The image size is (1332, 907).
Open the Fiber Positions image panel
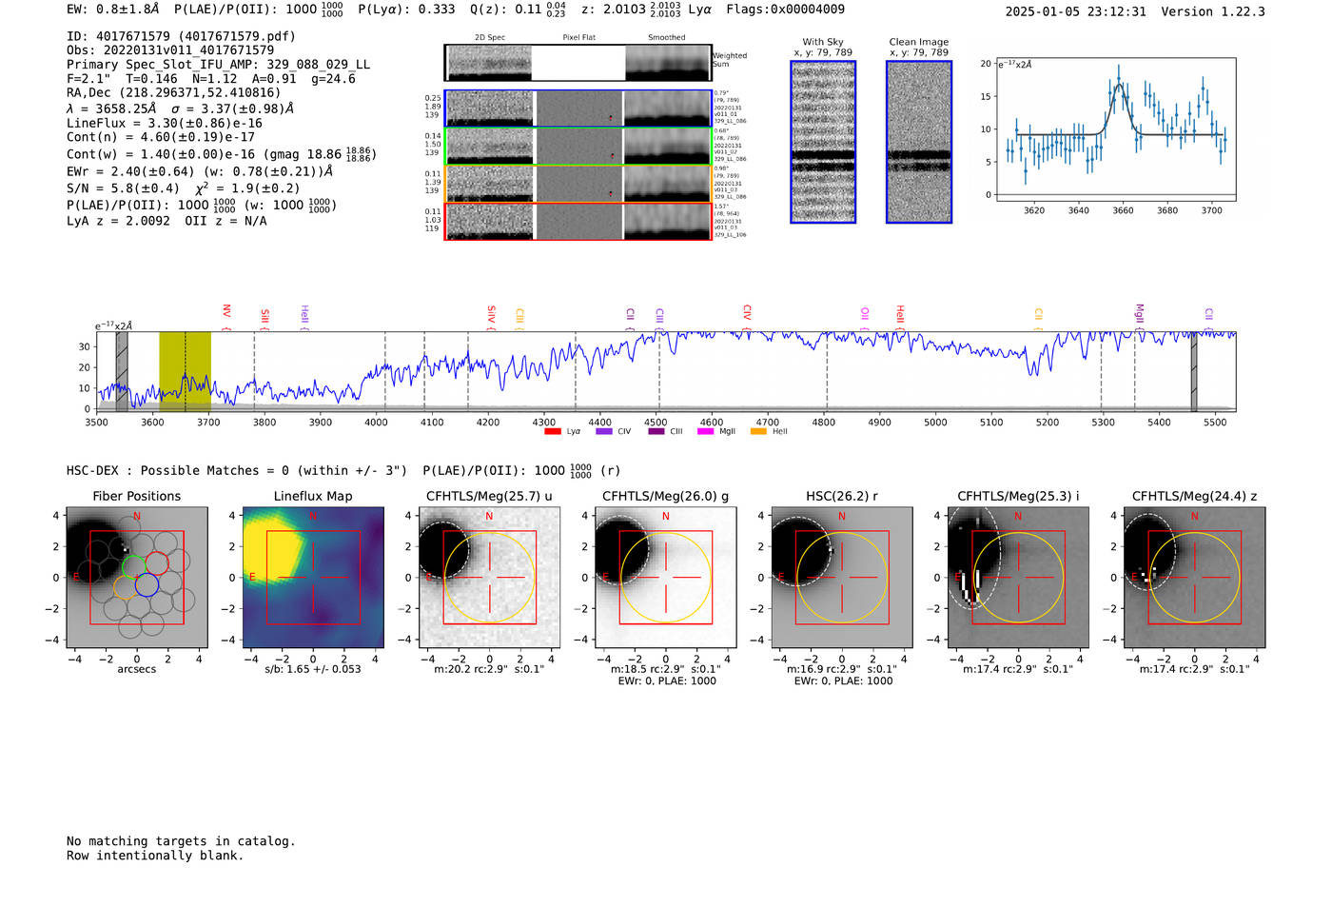click(136, 577)
